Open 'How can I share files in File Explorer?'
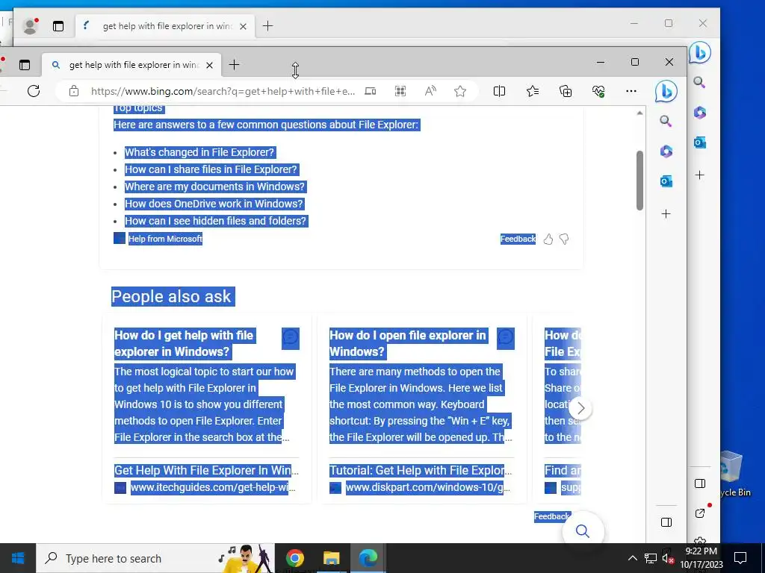 [x=211, y=169]
